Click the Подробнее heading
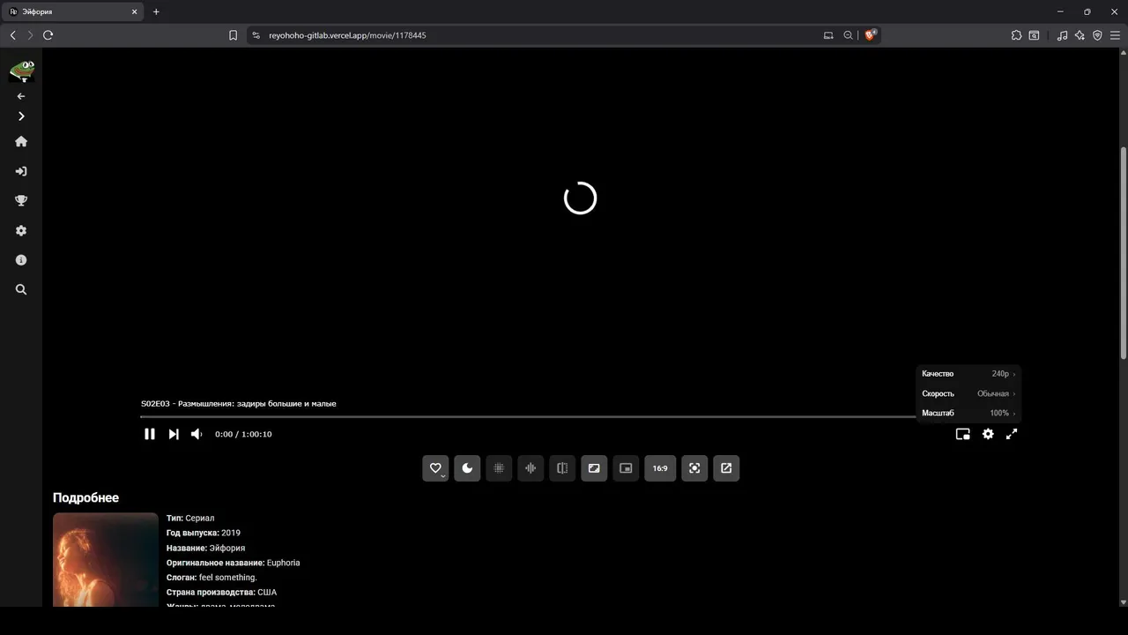Image resolution: width=1128 pixels, height=635 pixels. [85, 497]
